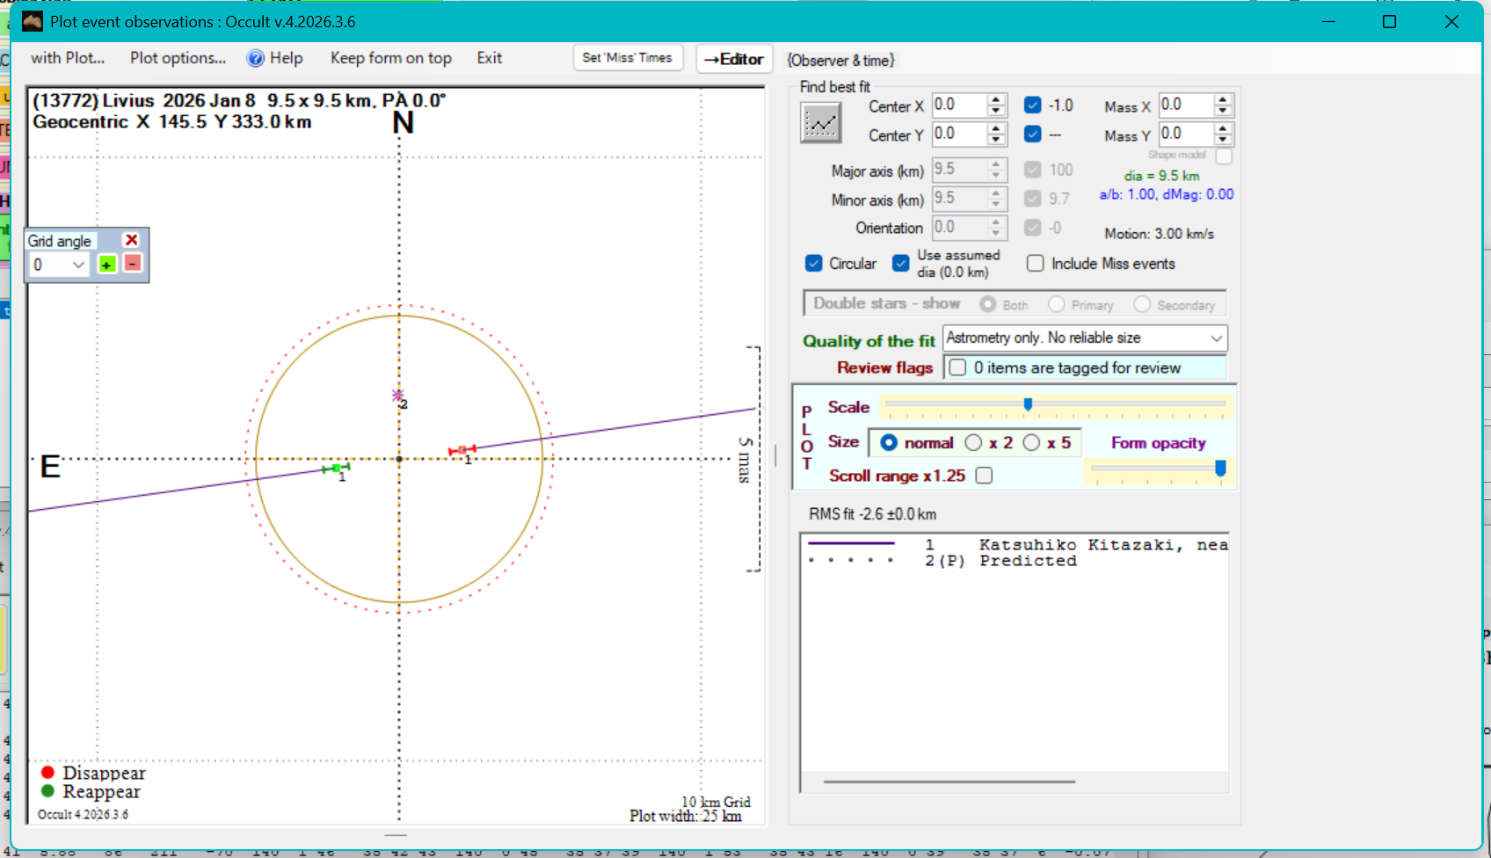1491x858 pixels.
Task: Select the x 2 size radio button
Action: 973,443
